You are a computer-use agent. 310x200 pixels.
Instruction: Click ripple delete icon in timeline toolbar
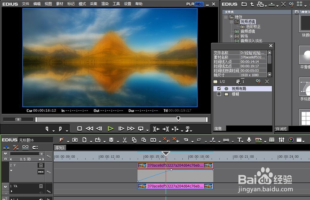coord(176,140)
